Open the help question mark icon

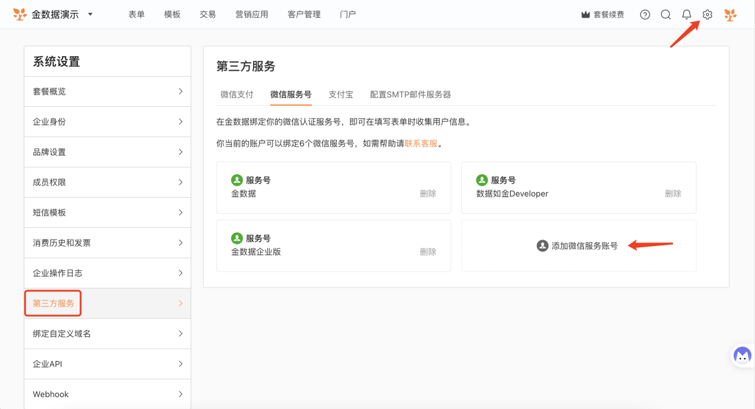645,15
